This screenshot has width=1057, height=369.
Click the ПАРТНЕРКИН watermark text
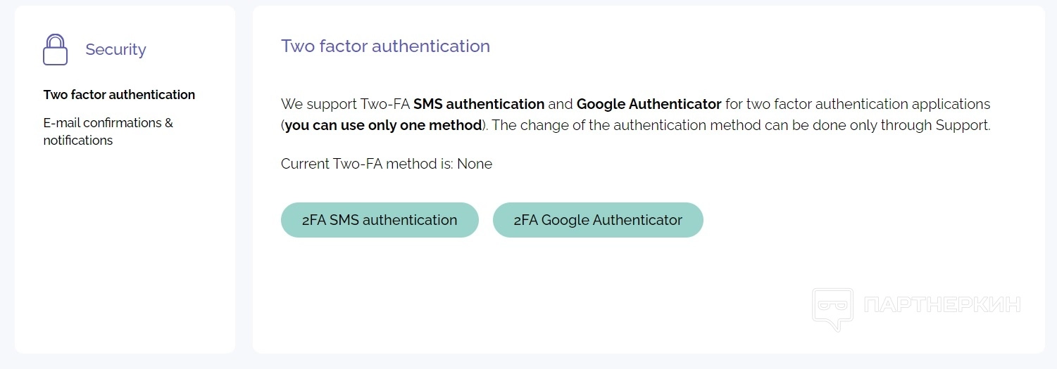coord(942,305)
